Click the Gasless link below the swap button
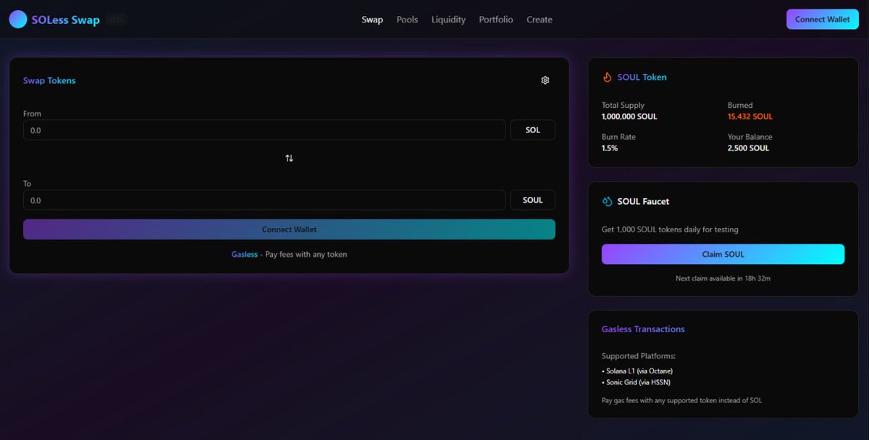 [245, 254]
